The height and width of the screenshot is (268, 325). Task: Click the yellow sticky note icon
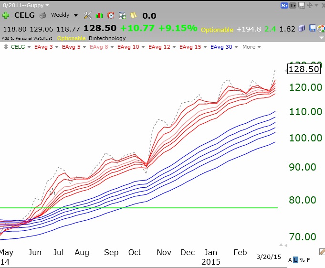[x=134, y=15]
